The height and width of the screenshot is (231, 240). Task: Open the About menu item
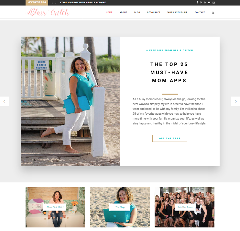click(123, 12)
